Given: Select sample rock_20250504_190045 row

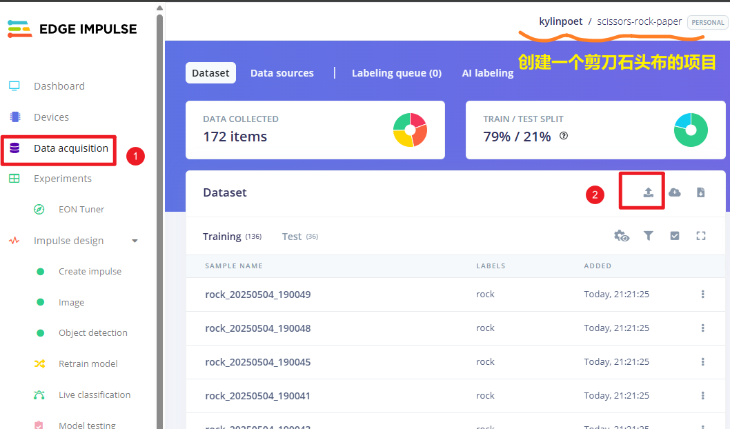Looking at the screenshot, I should 455,362.
